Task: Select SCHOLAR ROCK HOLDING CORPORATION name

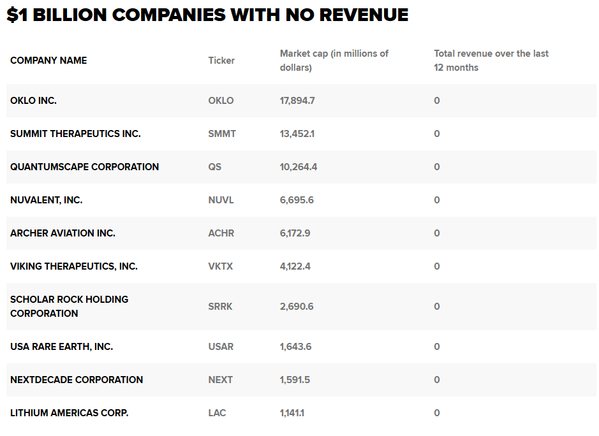Action: [x=69, y=306]
